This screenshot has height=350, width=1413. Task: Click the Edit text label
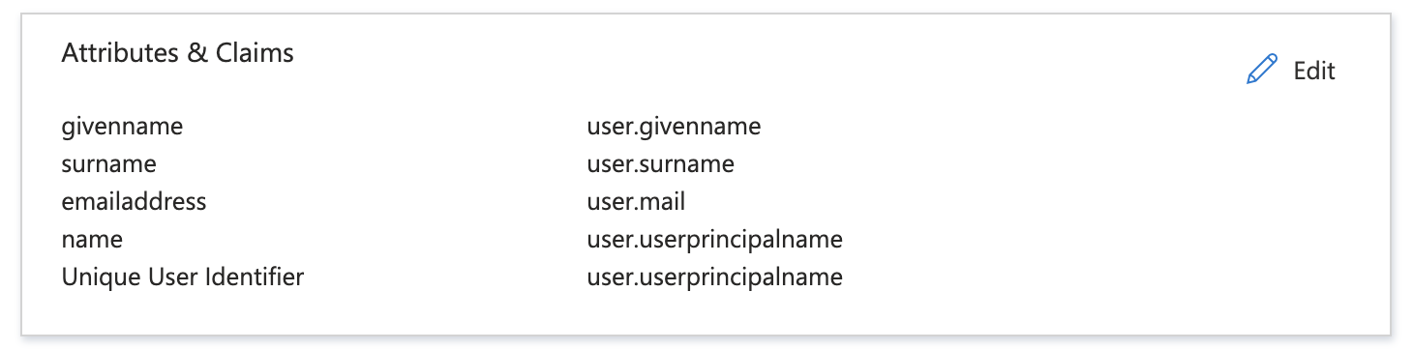coord(1314,71)
